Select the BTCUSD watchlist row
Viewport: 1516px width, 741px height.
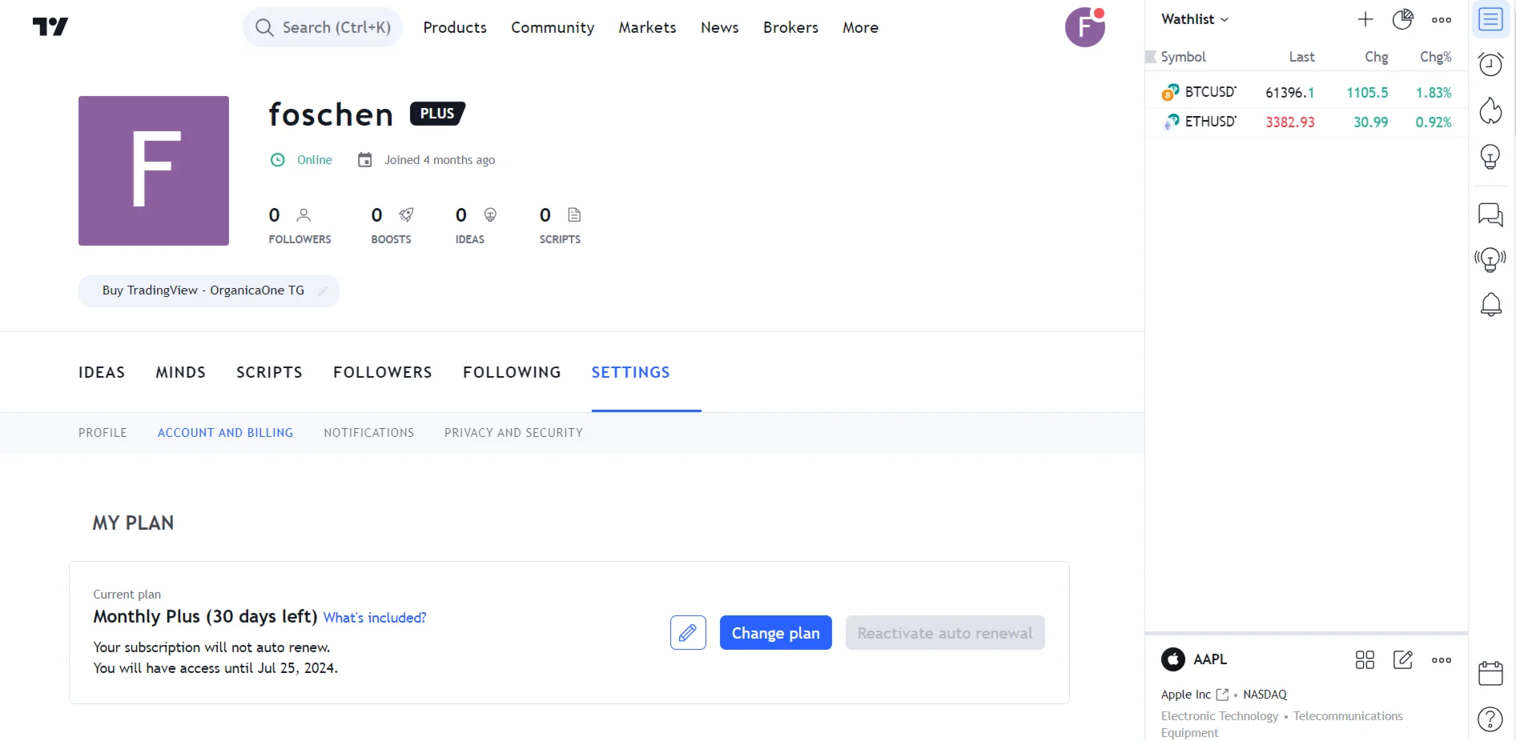(1306, 93)
